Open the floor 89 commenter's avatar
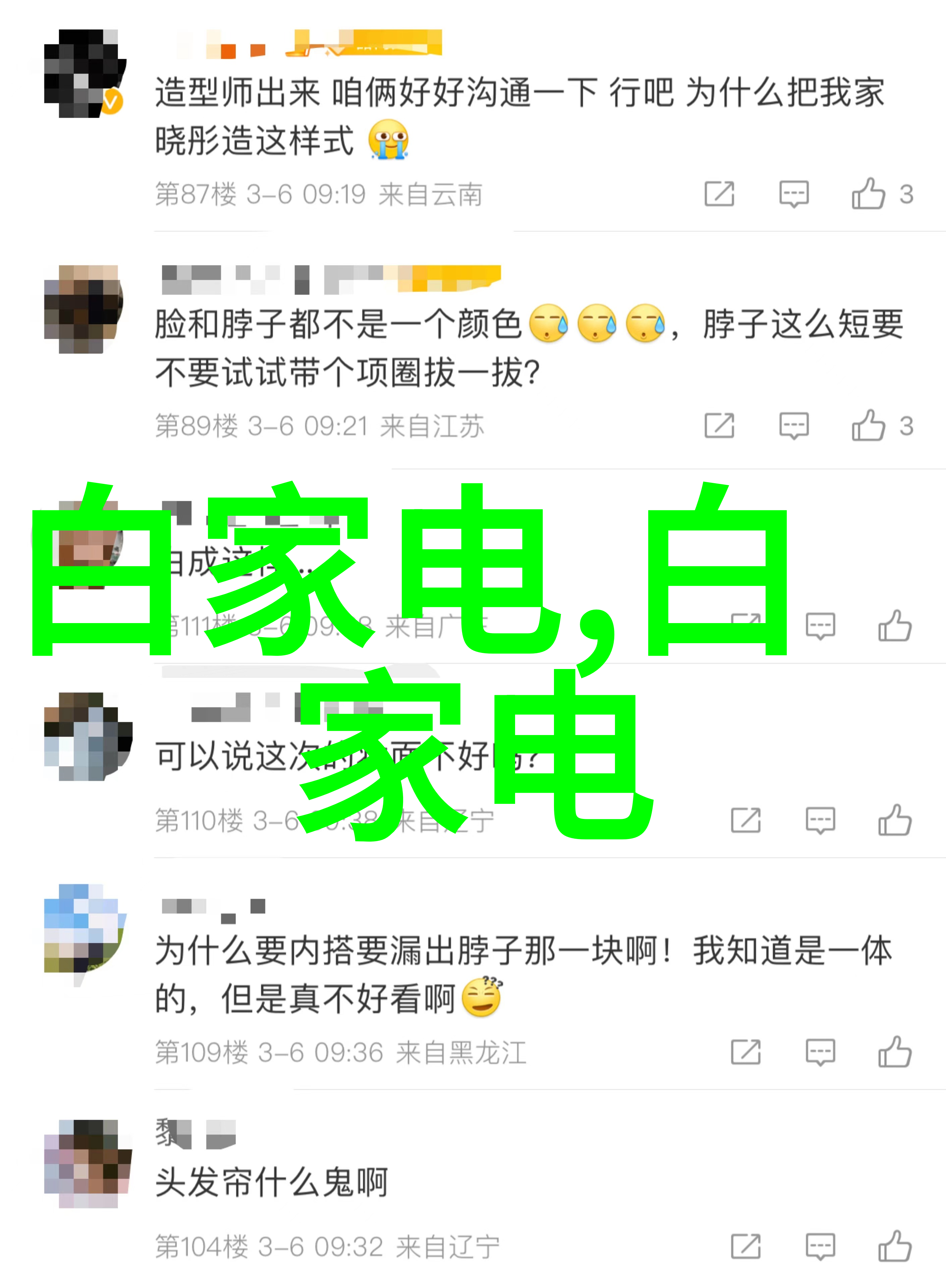This screenshot has height=1280, width=946. [x=84, y=309]
